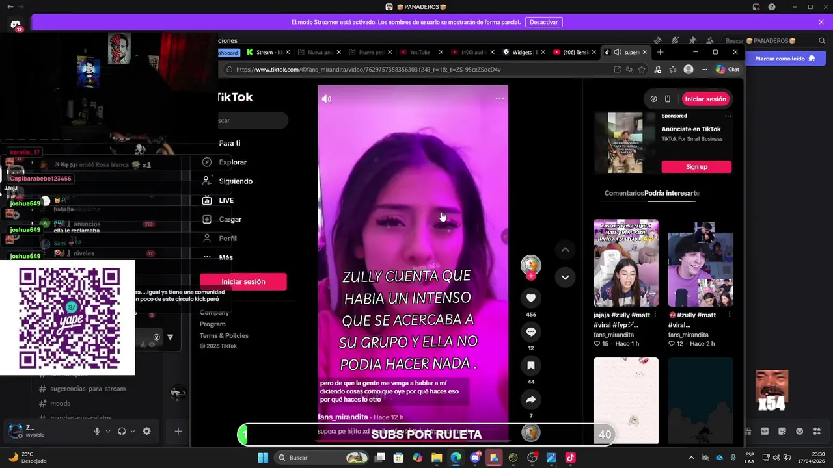Go to the previous video with the up arrow
The height and width of the screenshot is (468, 833).
565,250
